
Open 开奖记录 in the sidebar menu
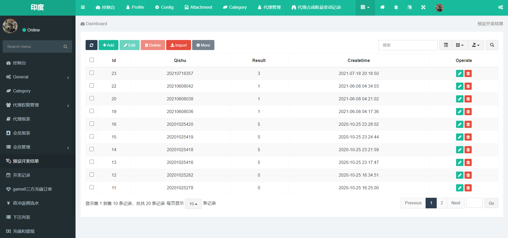[22, 175]
